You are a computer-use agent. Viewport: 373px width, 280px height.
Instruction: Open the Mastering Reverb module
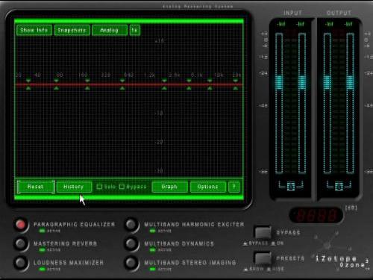pyautogui.click(x=21, y=243)
